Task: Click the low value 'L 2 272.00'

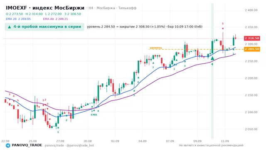Action: coord(54,14)
